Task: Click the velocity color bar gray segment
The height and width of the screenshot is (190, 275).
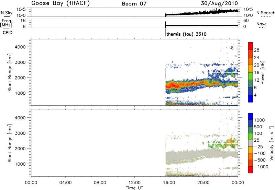Action: pyautogui.click(x=251, y=143)
